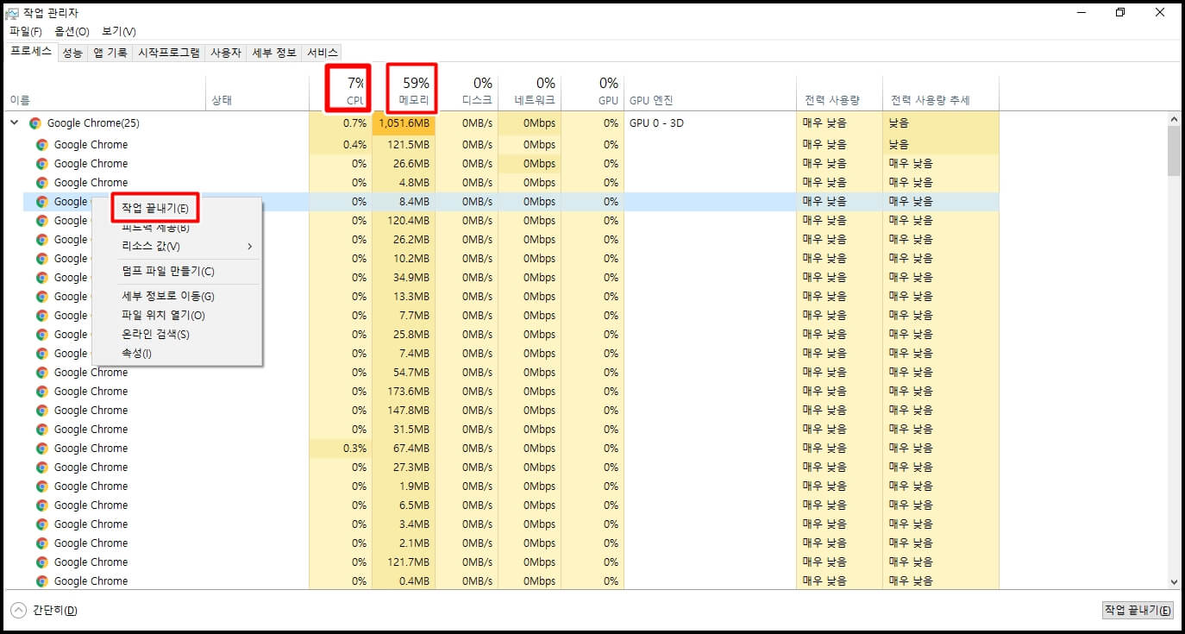1185x634 pixels.
Task: Click Chrome icon in the 7.7MB row
Action: [x=42, y=316]
